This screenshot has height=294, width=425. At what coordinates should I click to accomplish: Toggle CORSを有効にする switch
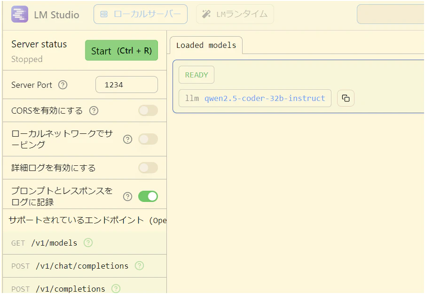(x=148, y=110)
